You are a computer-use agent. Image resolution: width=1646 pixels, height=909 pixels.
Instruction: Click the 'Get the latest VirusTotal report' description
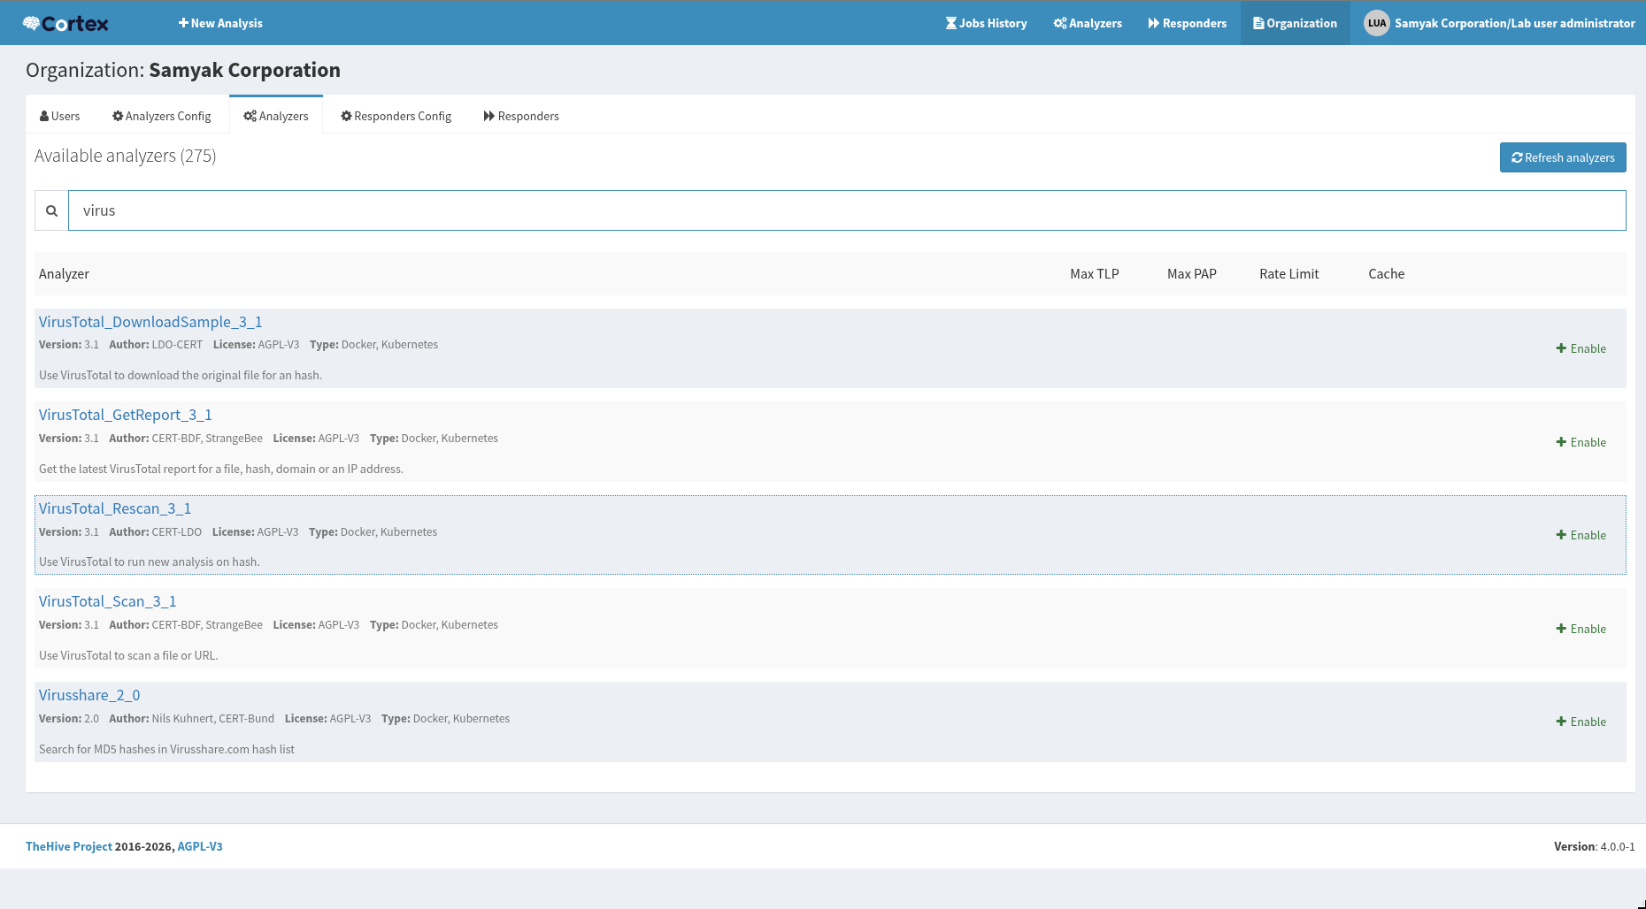pos(221,469)
